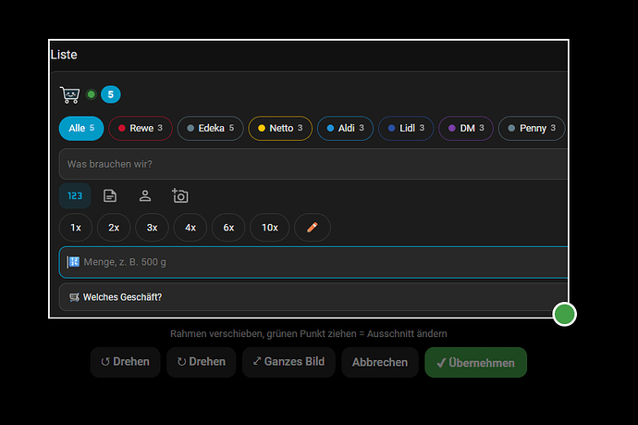The width and height of the screenshot is (638, 425).
Task: Click the green online status dot
Action: tap(92, 94)
